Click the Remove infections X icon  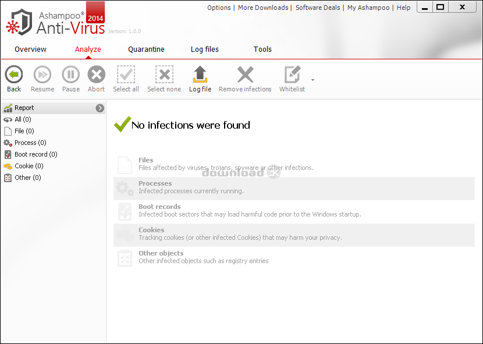point(245,75)
